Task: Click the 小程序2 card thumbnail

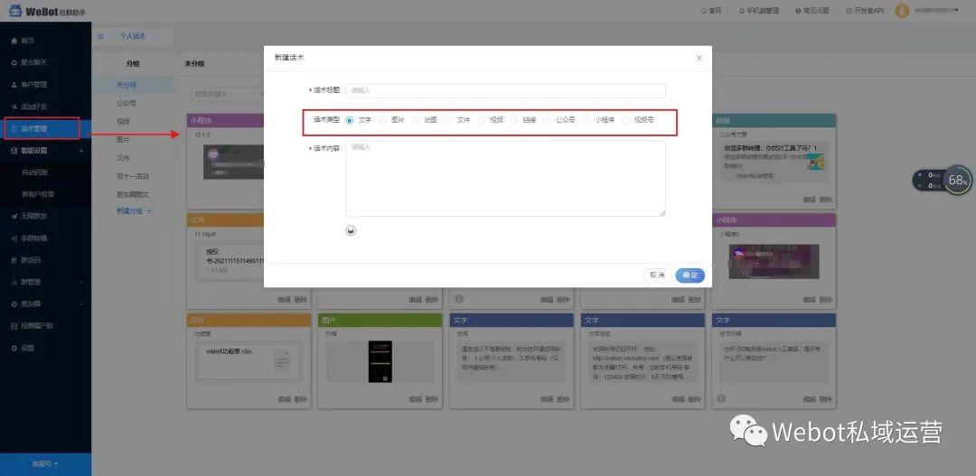Action: tap(774, 261)
